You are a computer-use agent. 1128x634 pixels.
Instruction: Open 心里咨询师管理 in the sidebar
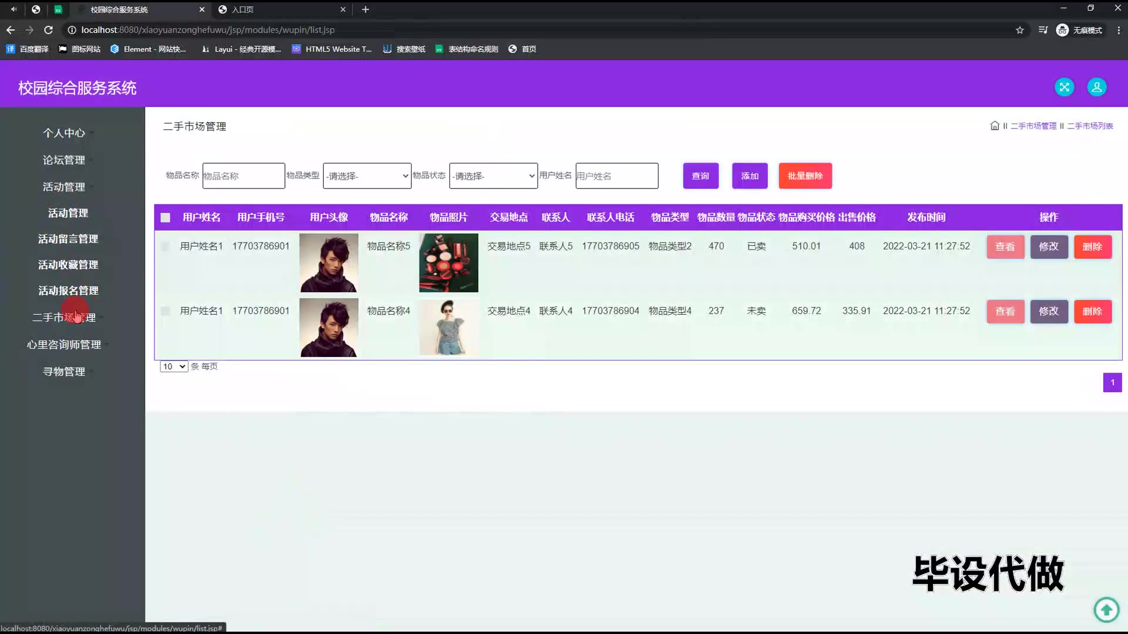pos(64,345)
